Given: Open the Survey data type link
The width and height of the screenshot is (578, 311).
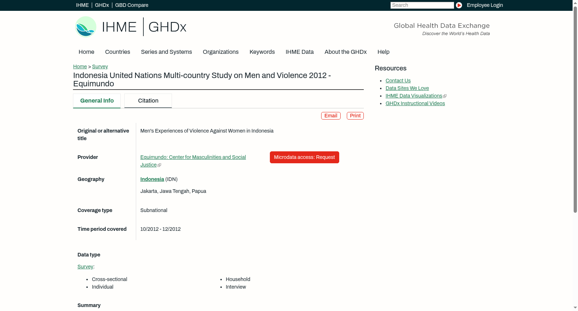Looking at the screenshot, I should (85, 267).
